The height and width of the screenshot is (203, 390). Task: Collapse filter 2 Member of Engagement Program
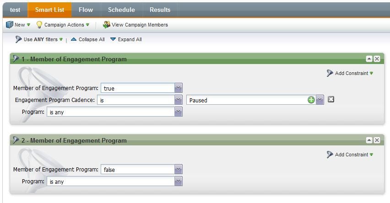pyautogui.click(x=369, y=140)
